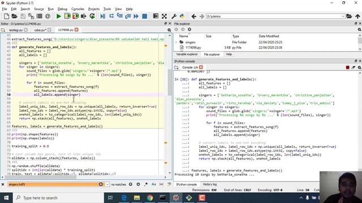
Task: Continue execution double-arrow debug icon
Action: [136, 16]
